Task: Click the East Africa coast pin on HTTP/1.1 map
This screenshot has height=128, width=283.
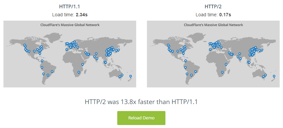Action: 82,64
